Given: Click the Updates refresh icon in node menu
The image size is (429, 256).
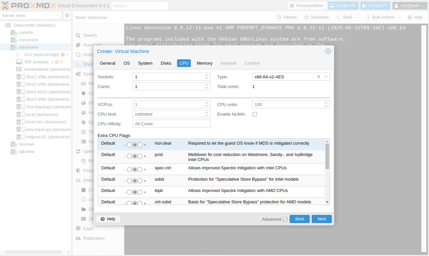Looking at the screenshot, I should 78,151.
